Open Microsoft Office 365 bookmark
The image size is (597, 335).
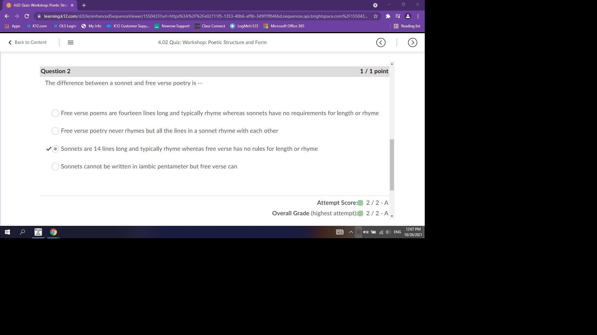pos(284,26)
